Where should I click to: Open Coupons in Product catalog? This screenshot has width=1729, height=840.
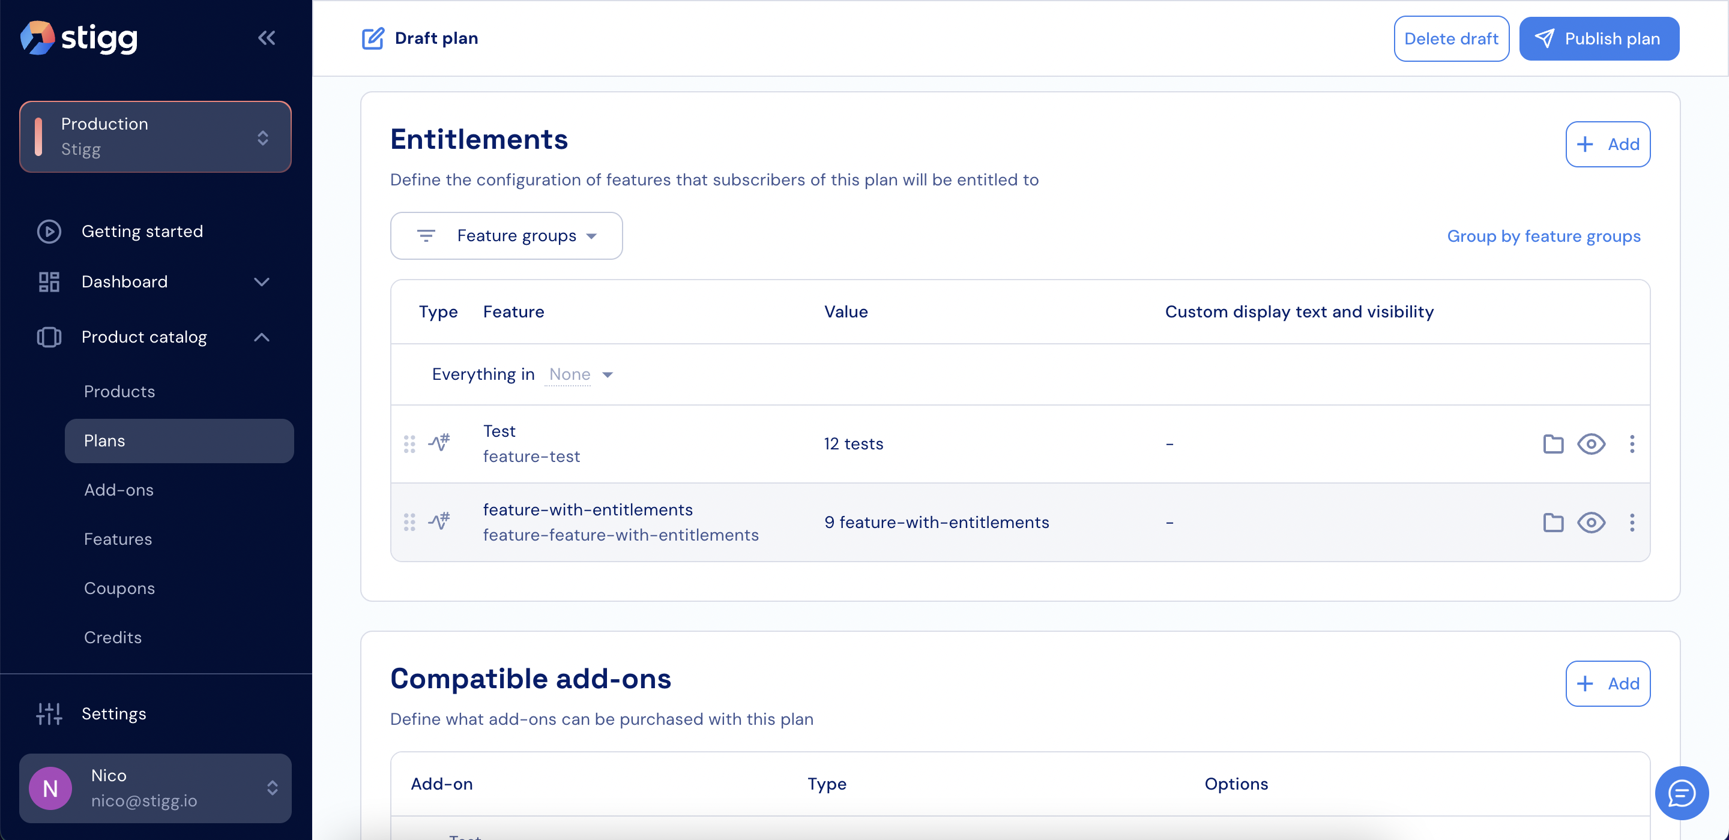tap(119, 588)
